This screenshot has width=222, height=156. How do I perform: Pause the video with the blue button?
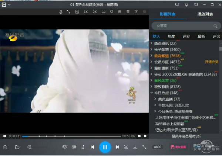105,147
